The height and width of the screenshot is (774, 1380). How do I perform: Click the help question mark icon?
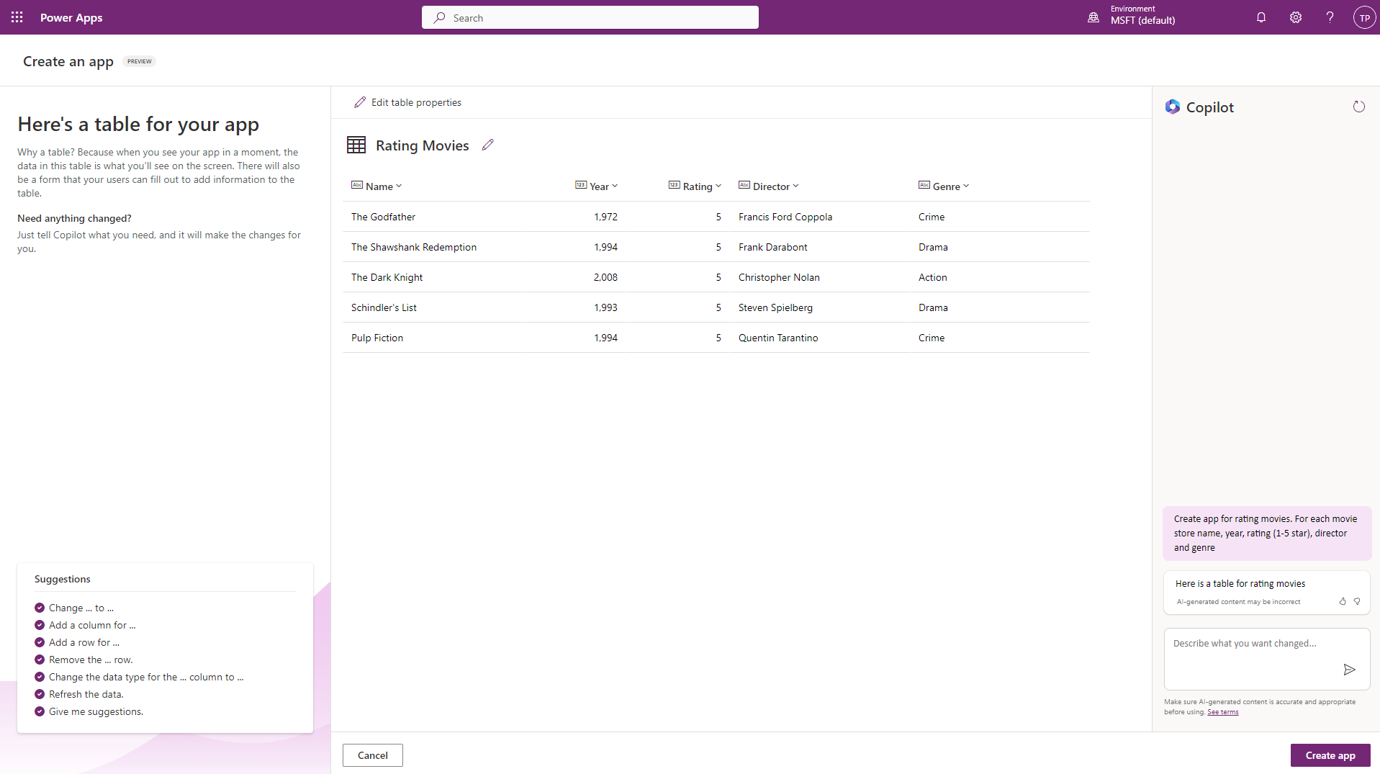[1330, 17]
